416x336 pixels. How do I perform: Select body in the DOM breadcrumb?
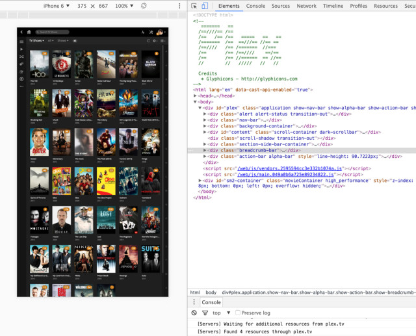(211, 292)
